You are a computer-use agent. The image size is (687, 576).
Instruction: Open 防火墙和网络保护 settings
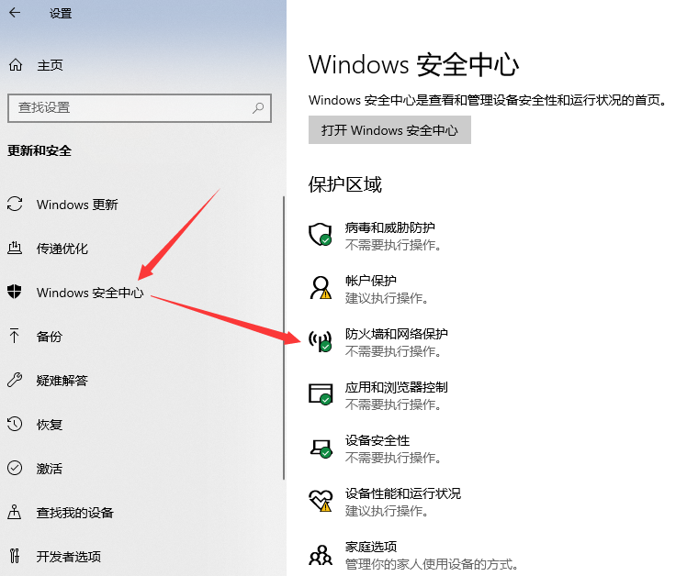point(397,334)
